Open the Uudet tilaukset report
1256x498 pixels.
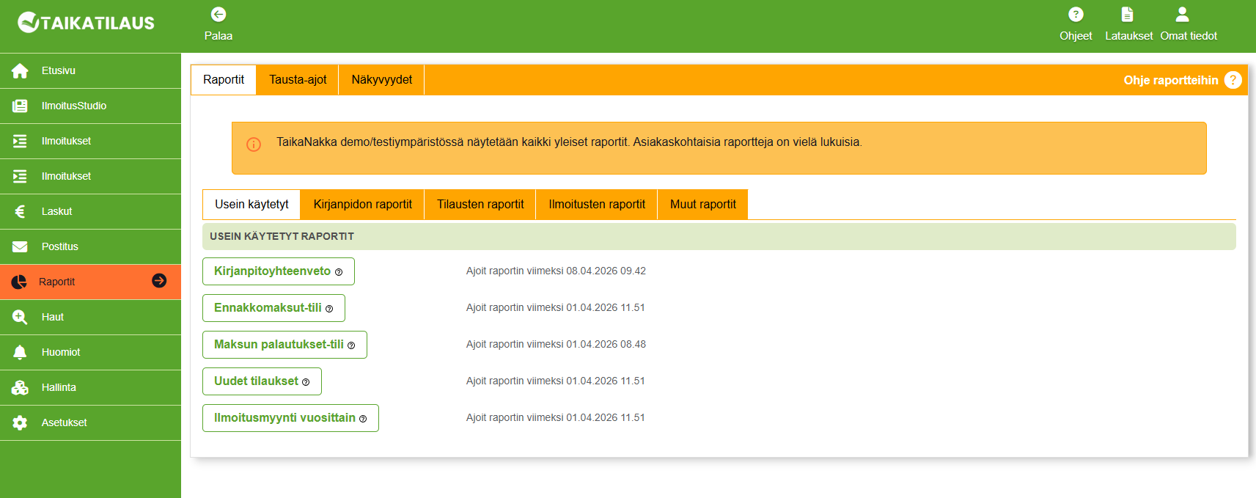pos(256,381)
